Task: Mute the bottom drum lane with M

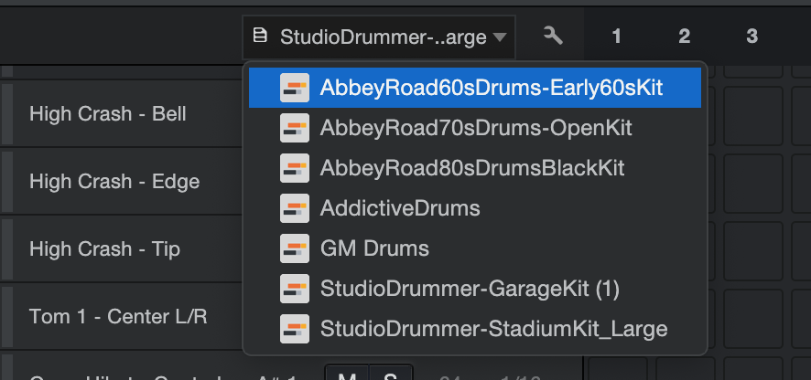Action: click(x=347, y=373)
